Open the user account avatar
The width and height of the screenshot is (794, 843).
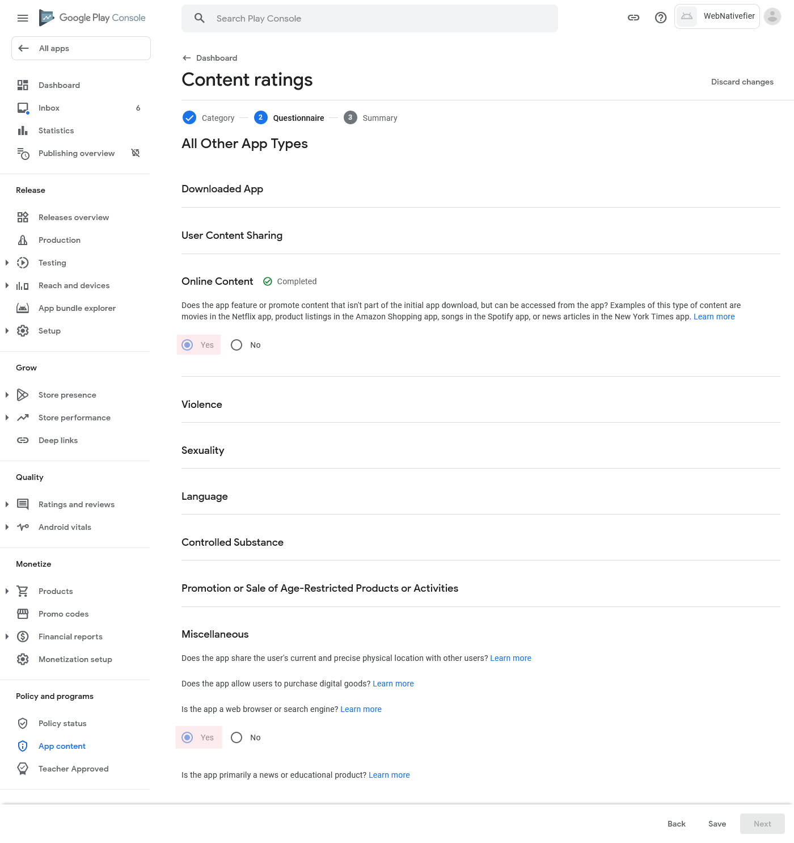click(772, 16)
